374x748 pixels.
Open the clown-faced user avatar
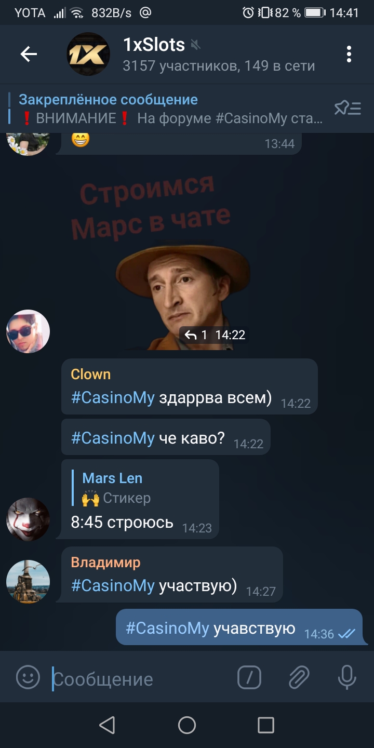click(28, 519)
